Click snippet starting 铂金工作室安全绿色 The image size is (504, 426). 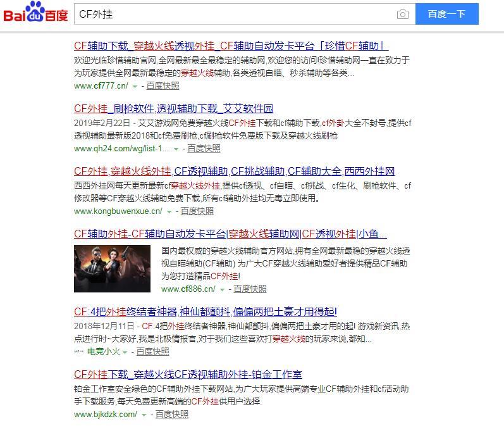click(x=242, y=395)
